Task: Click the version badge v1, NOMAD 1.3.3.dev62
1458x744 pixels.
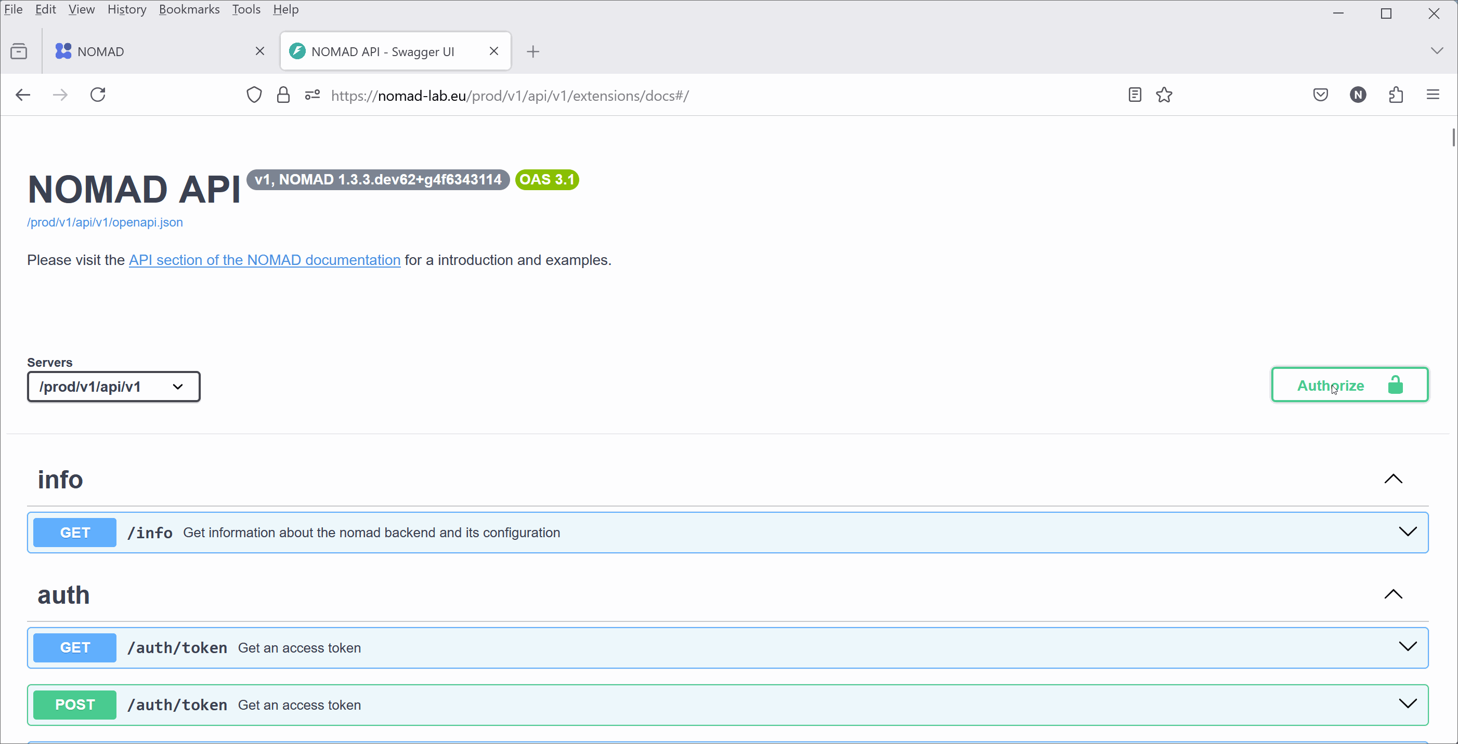Action: [x=378, y=180]
